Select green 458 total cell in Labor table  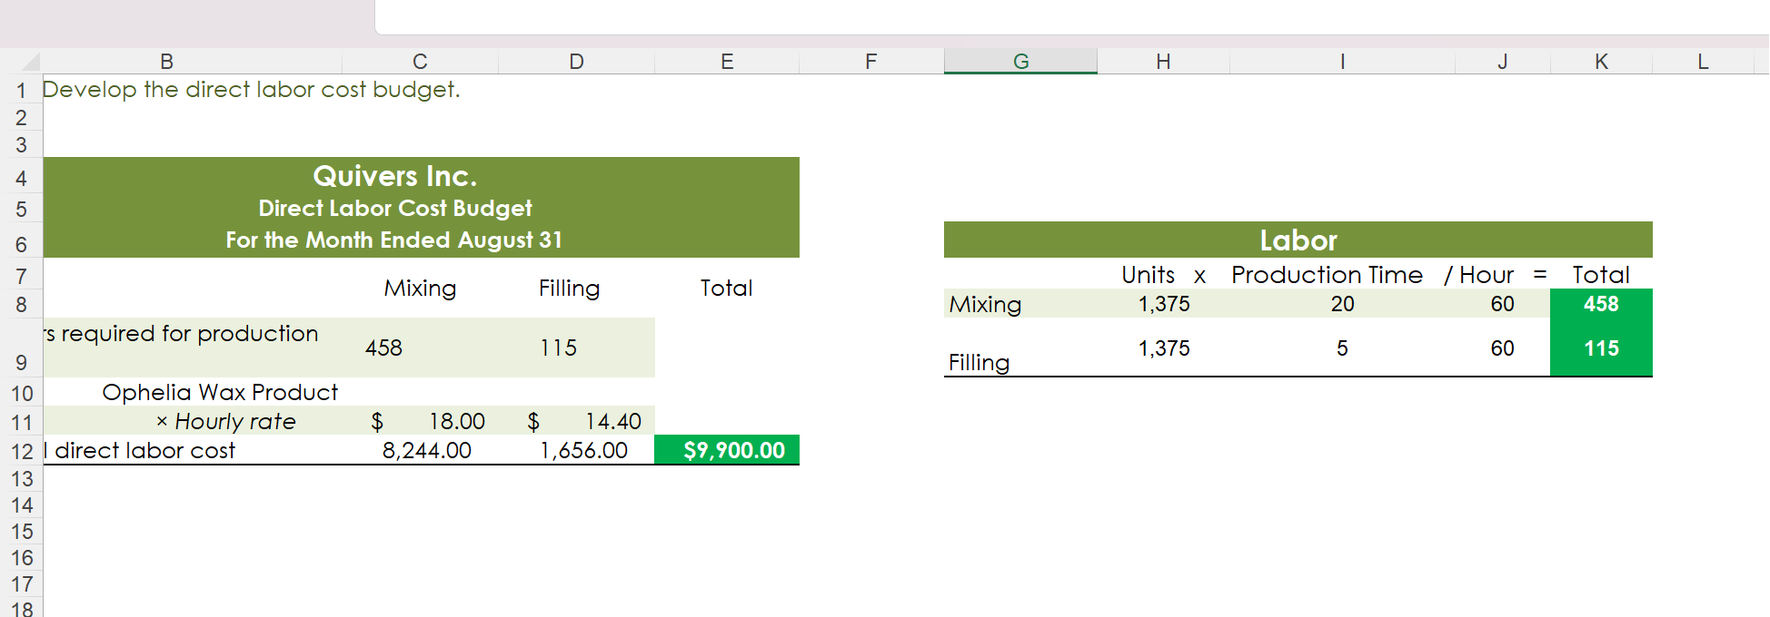1601,304
